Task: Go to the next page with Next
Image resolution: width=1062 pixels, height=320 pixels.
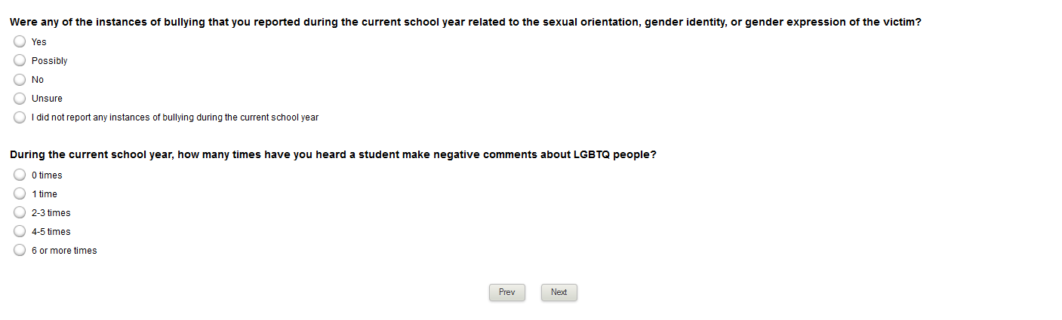Action: 559,292
